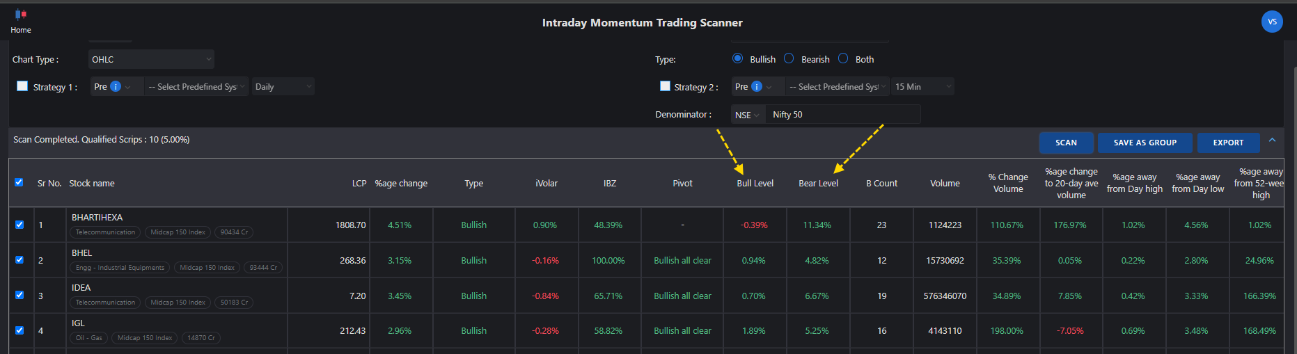Click the Nifty 50 denominator field

pyautogui.click(x=843, y=115)
